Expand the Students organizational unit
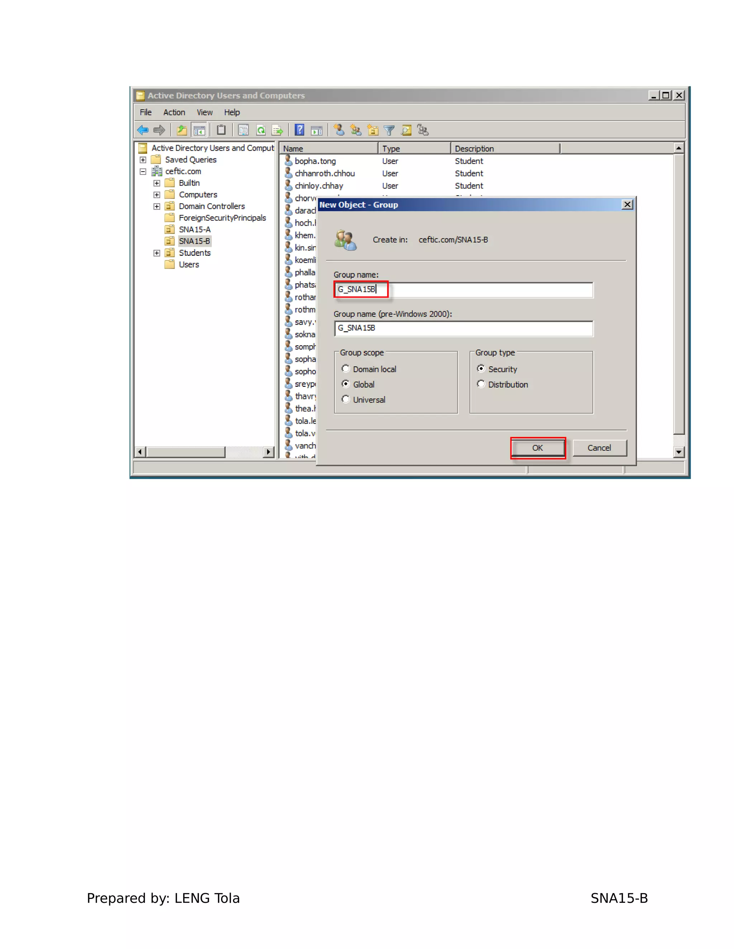This screenshot has width=734, height=949. pyautogui.click(x=157, y=253)
